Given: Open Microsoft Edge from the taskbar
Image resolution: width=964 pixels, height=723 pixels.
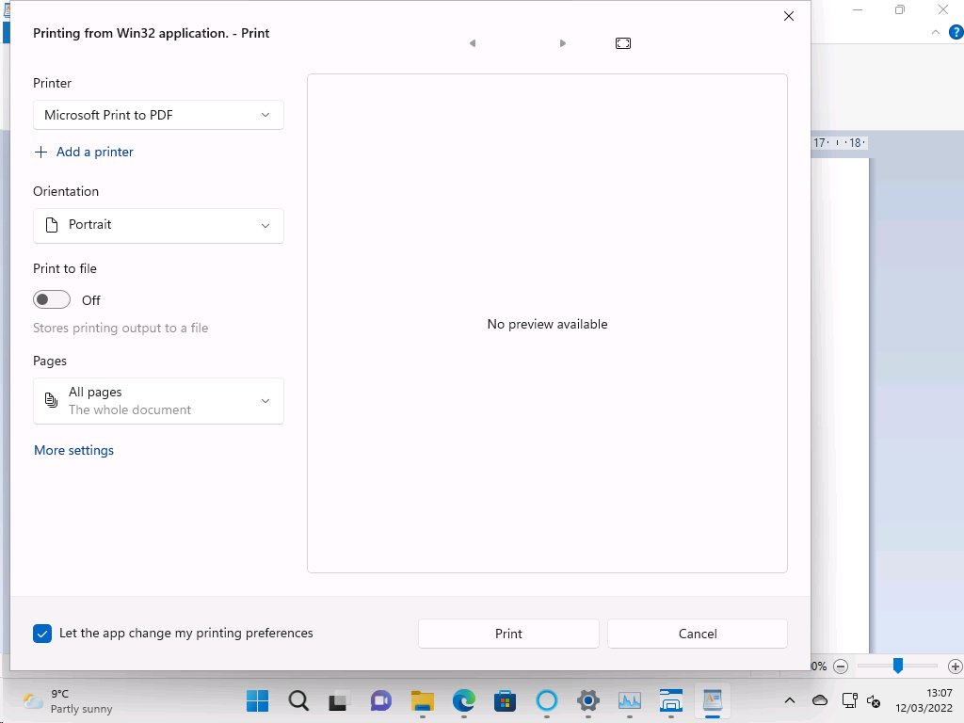Looking at the screenshot, I should pos(463,700).
